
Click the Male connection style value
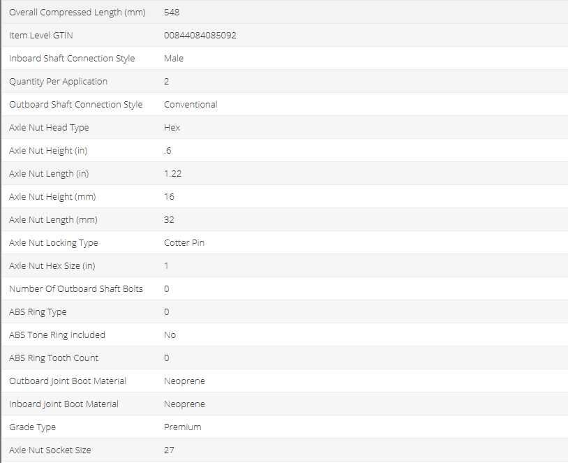click(174, 59)
